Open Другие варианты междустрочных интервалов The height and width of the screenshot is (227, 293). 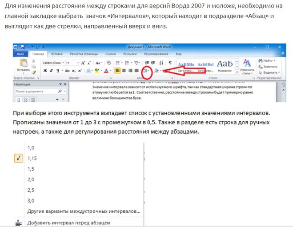pyautogui.click(x=84, y=211)
